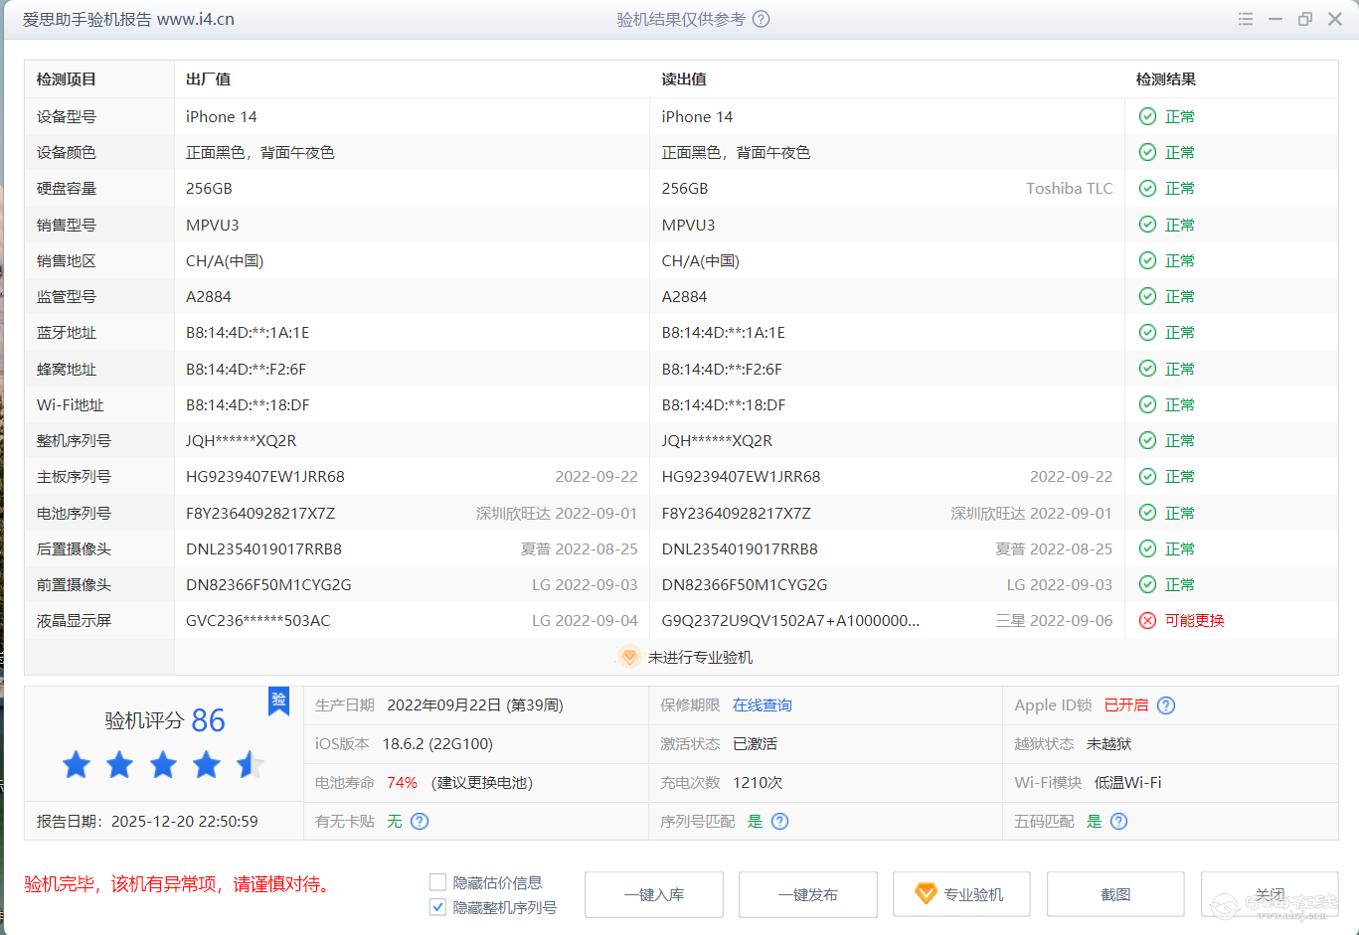
Task: Click the help icon next to 序列号匹配
Action: pos(779,822)
